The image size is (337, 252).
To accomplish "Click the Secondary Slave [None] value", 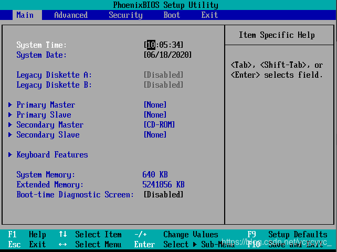I will click(155, 134).
